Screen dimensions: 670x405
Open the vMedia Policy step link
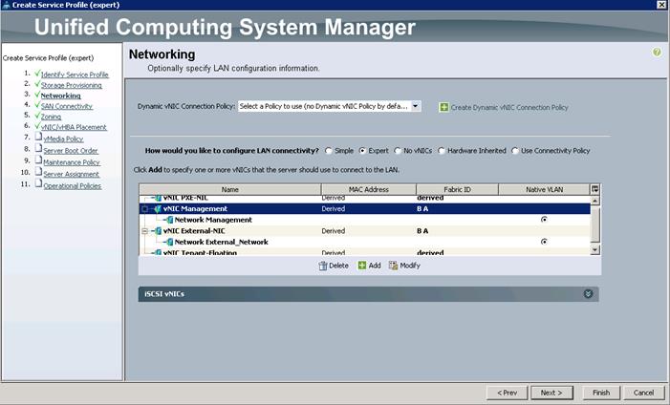point(63,139)
